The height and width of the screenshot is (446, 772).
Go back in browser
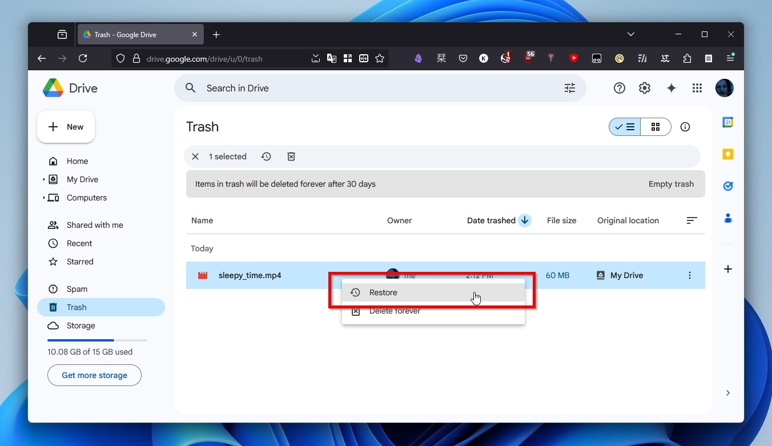(x=42, y=58)
